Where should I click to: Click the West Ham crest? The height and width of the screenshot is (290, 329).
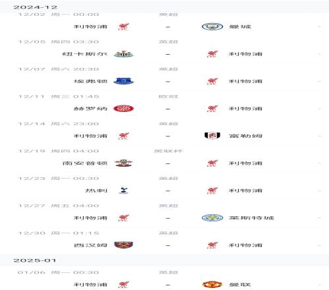coord(124,245)
